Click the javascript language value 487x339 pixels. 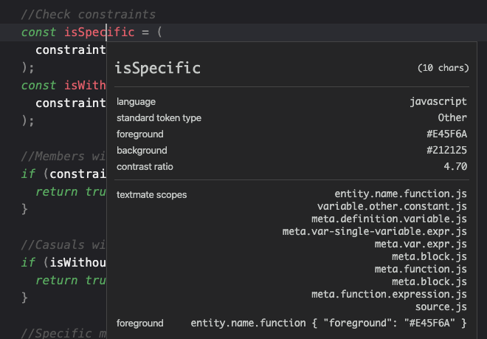(x=438, y=102)
